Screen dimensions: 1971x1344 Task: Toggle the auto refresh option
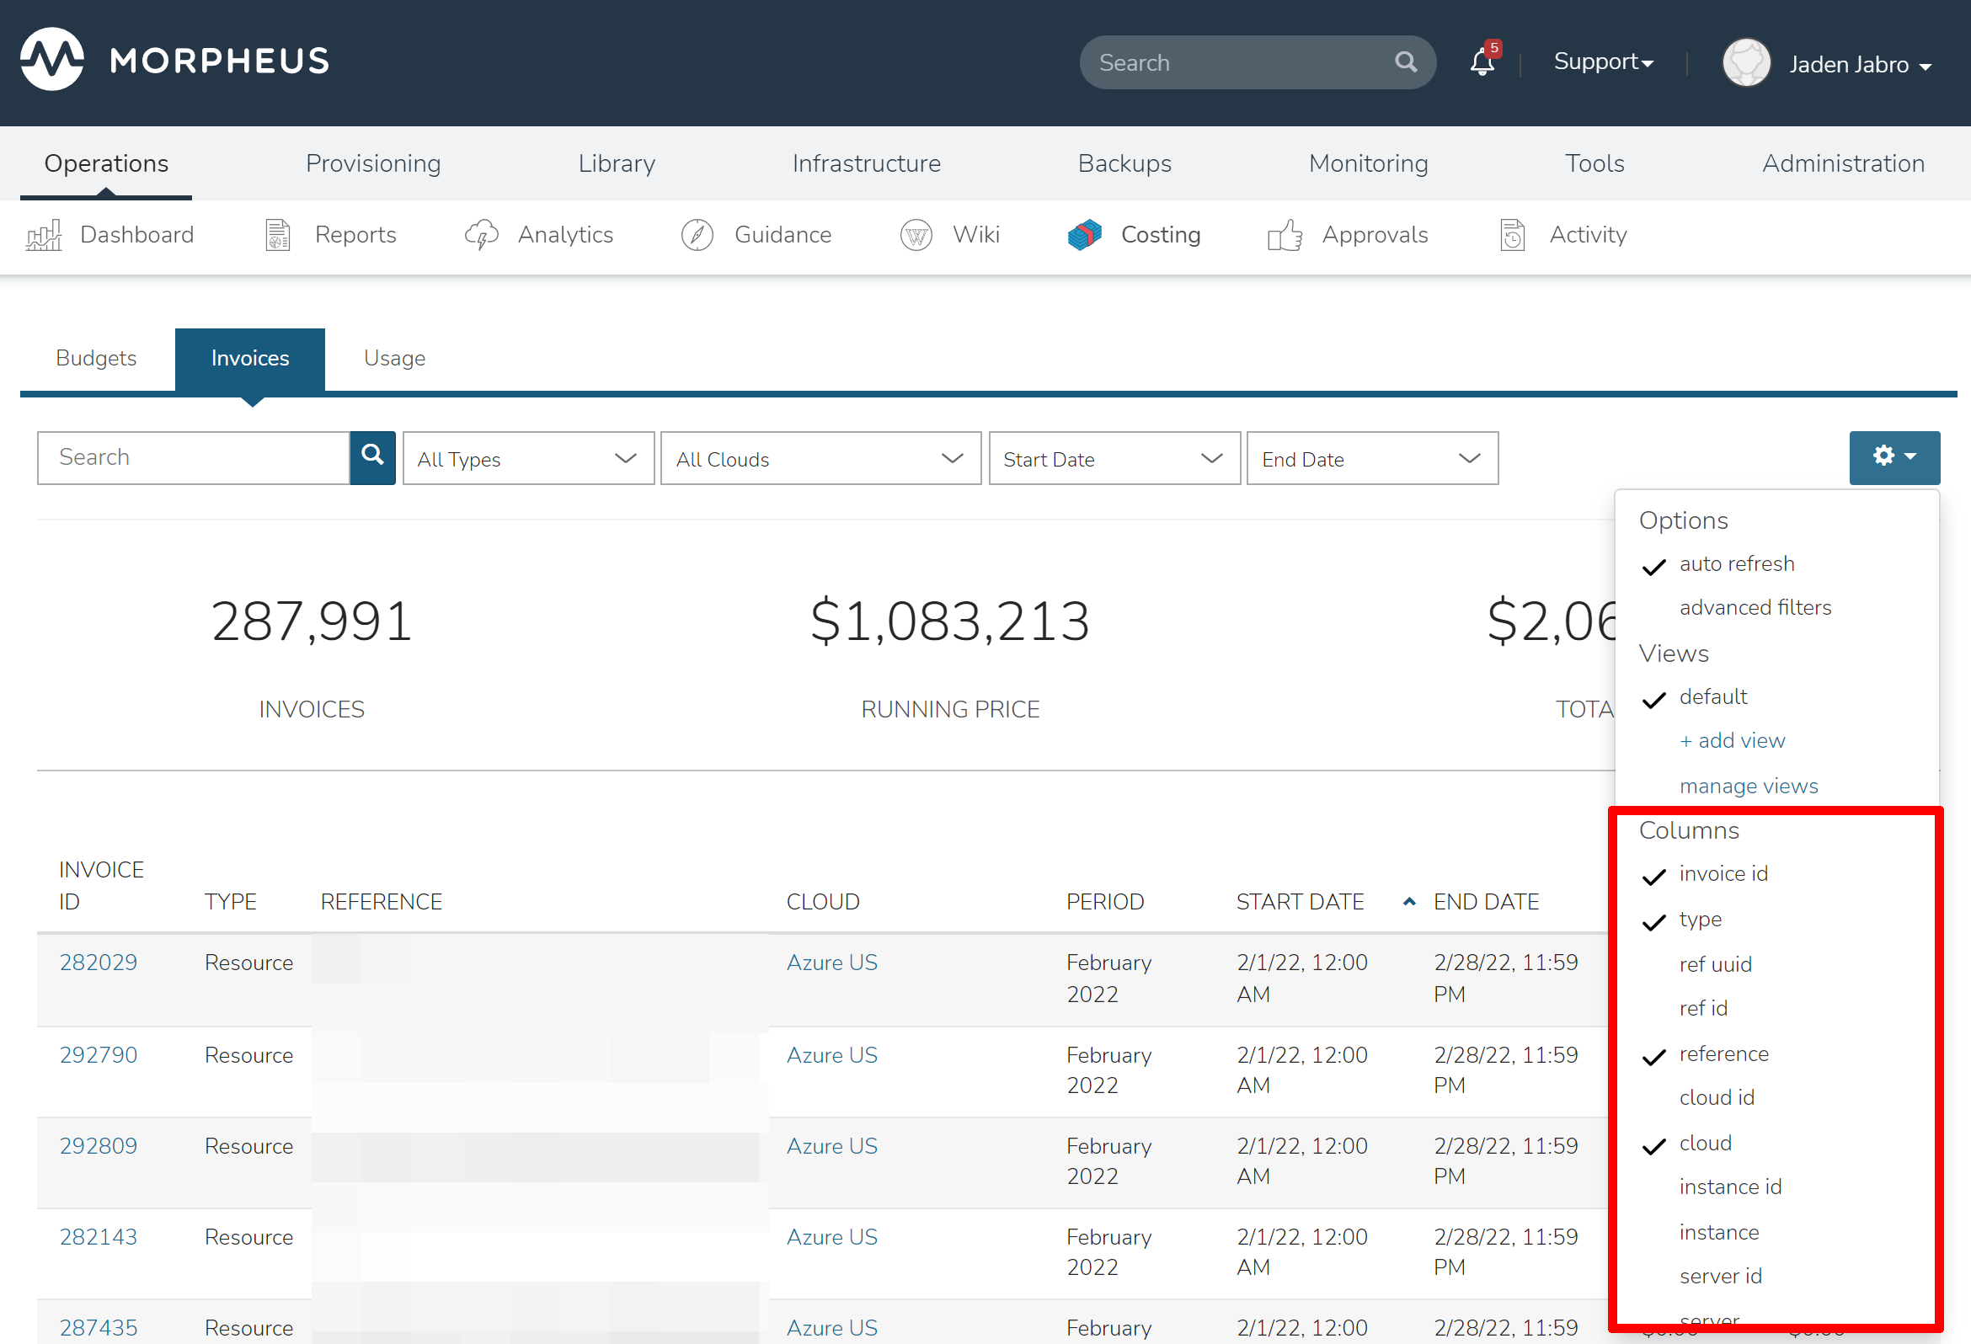click(1736, 564)
